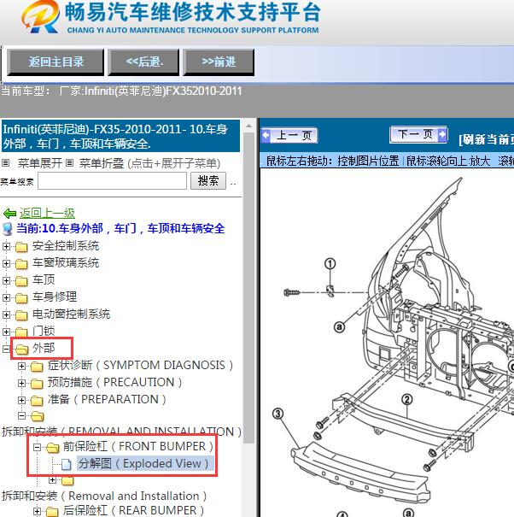Click the 电动窗控制系统 folder icon
The width and height of the screenshot is (514, 517).
pyautogui.click(x=21, y=315)
